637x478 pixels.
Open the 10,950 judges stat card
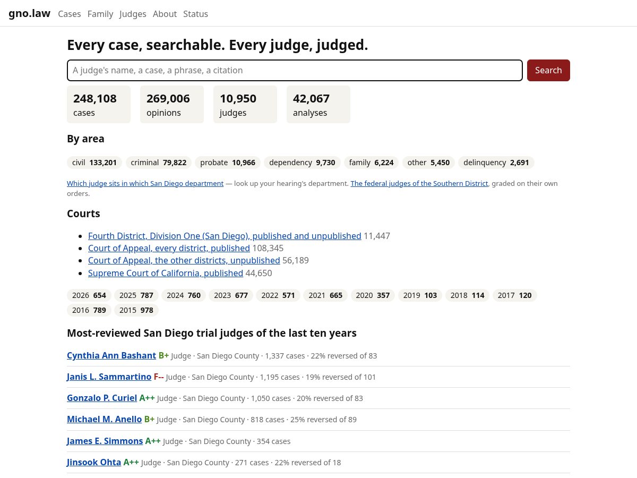click(245, 104)
